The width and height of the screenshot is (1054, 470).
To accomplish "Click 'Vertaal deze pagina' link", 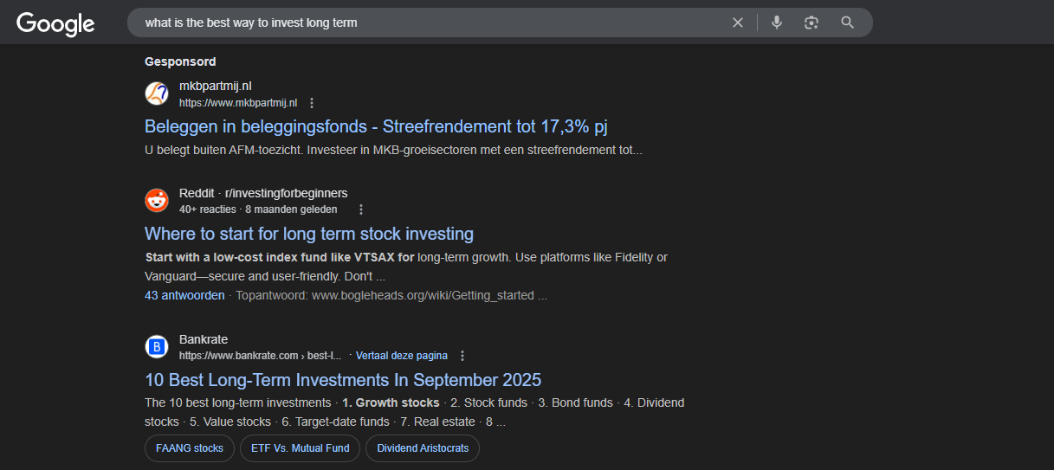I will coord(402,356).
